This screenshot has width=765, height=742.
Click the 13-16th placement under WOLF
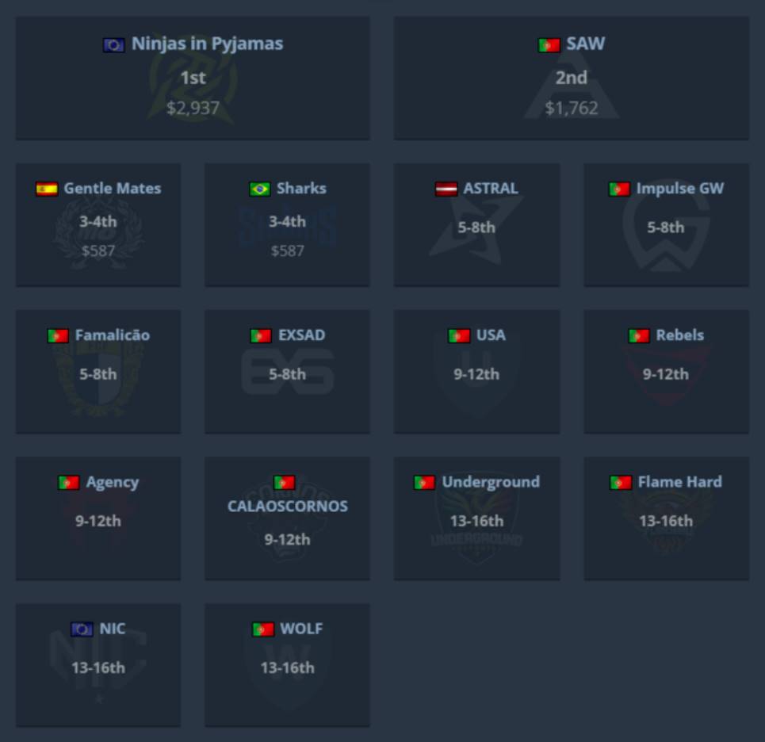click(x=288, y=668)
